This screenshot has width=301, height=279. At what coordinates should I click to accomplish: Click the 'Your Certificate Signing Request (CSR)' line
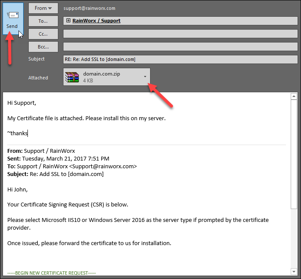[x=68, y=205]
